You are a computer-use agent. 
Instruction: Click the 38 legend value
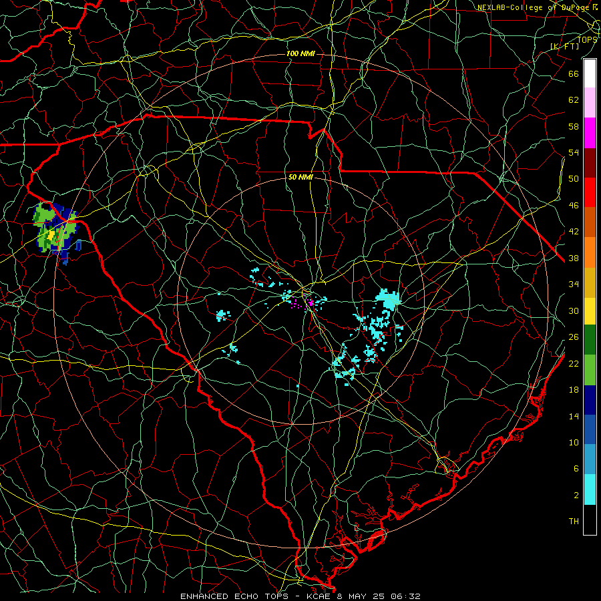point(574,258)
